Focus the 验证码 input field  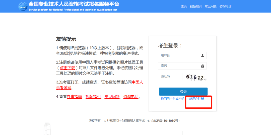click(x=170, y=76)
